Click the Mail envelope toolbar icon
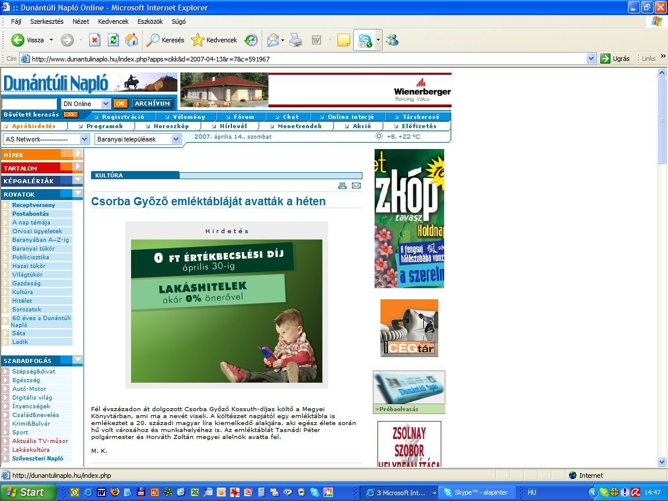Image resolution: width=668 pixels, height=501 pixels. 273,40
